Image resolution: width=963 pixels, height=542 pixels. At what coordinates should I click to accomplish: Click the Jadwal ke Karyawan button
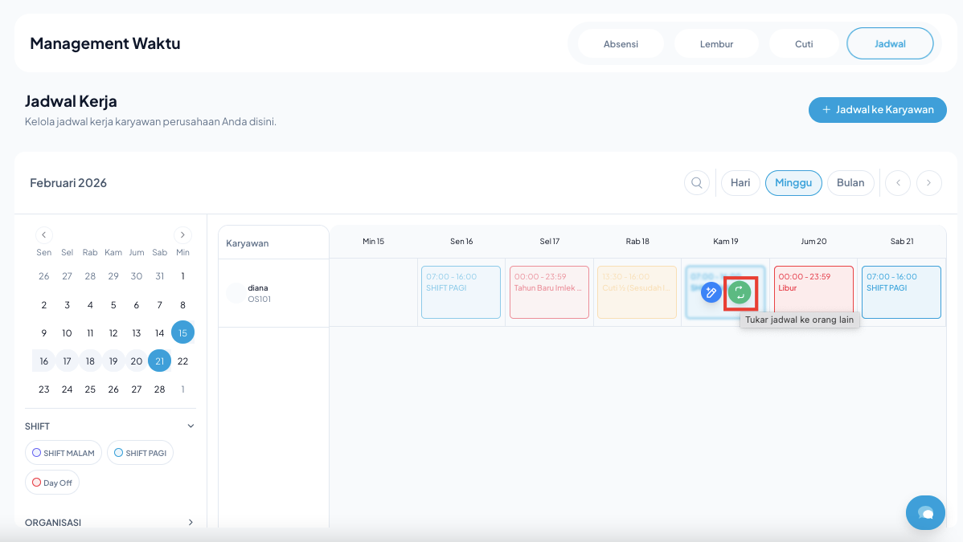877,110
